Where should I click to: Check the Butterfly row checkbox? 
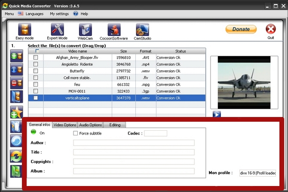(36, 71)
